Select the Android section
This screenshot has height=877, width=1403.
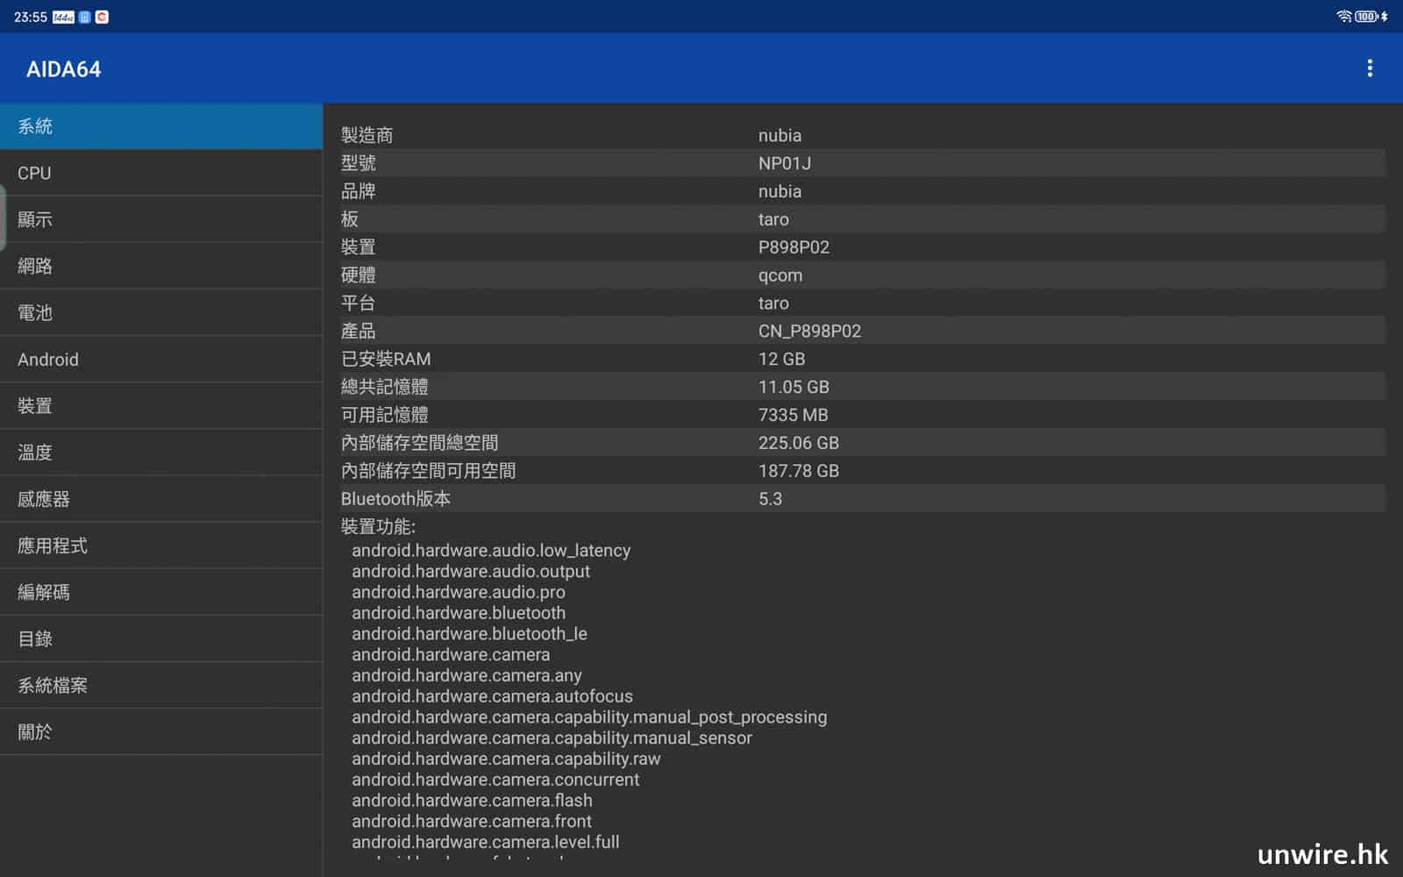[161, 360]
